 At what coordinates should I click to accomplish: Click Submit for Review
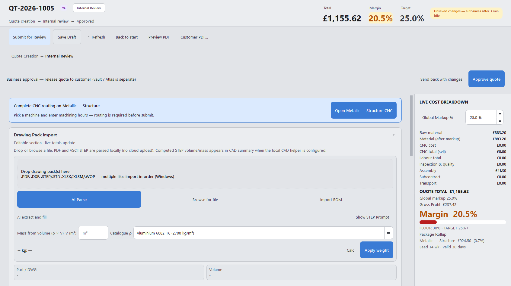pos(30,37)
